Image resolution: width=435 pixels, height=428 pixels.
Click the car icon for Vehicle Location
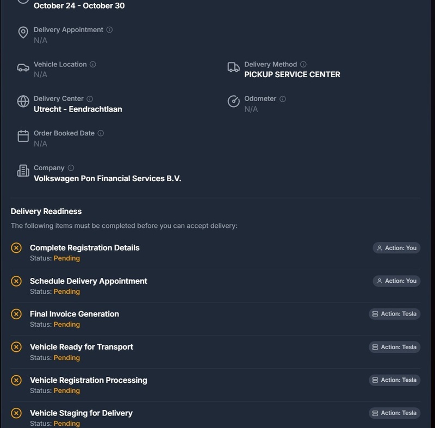(x=23, y=67)
